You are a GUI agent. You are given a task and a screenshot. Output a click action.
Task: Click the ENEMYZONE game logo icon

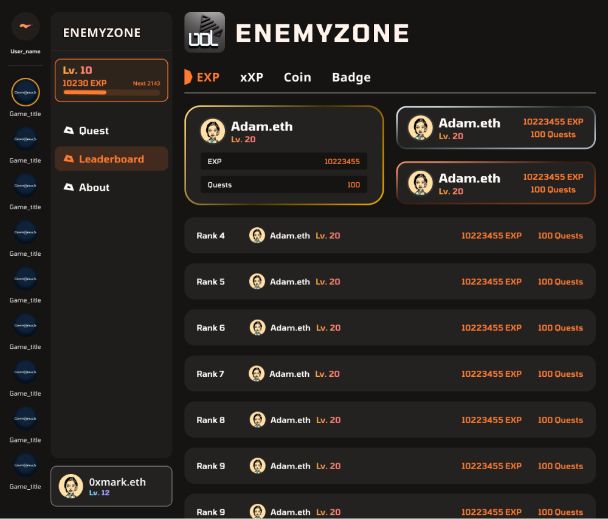click(204, 32)
